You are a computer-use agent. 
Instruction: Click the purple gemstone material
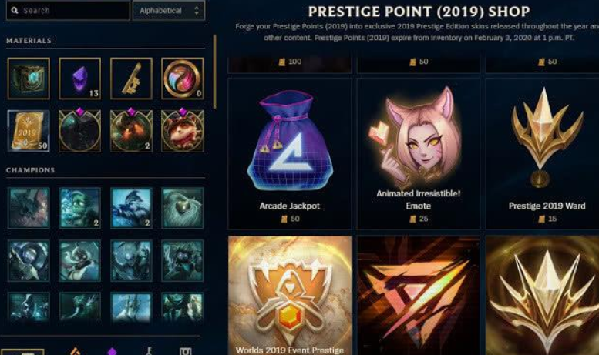pos(80,79)
